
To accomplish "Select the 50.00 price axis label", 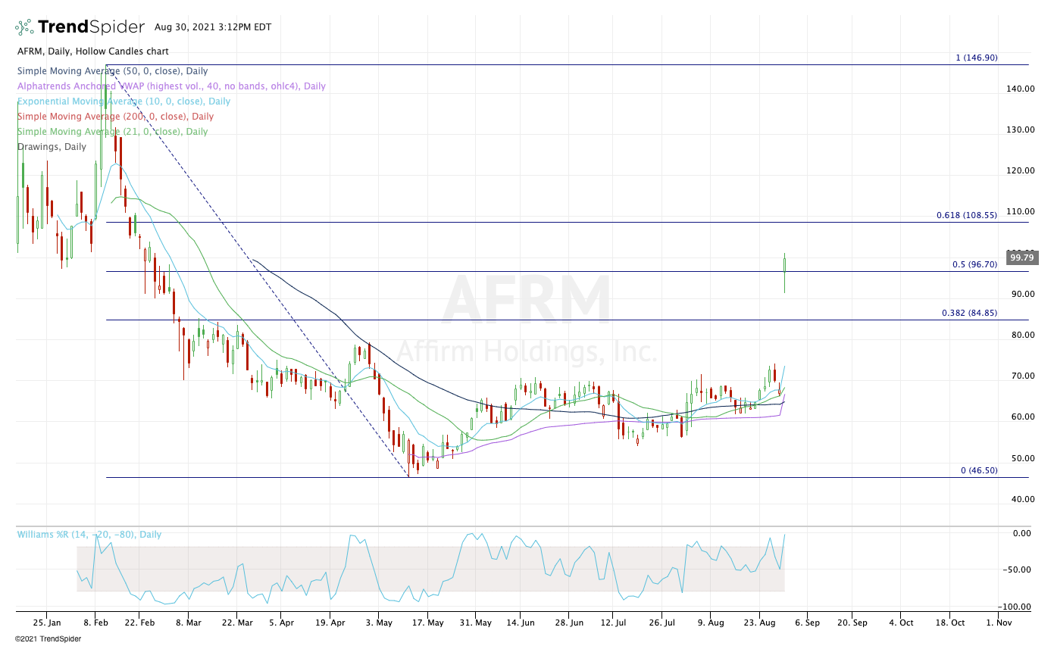I will [1022, 458].
